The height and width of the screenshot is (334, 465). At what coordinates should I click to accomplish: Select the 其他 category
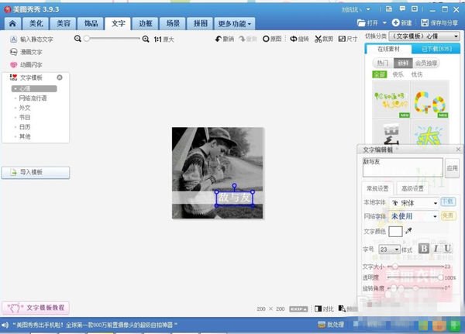[x=25, y=136]
